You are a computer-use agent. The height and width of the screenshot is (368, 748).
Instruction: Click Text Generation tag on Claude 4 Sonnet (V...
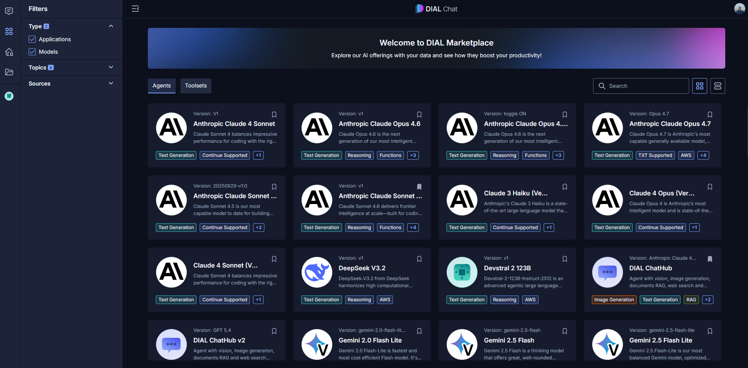pos(176,300)
